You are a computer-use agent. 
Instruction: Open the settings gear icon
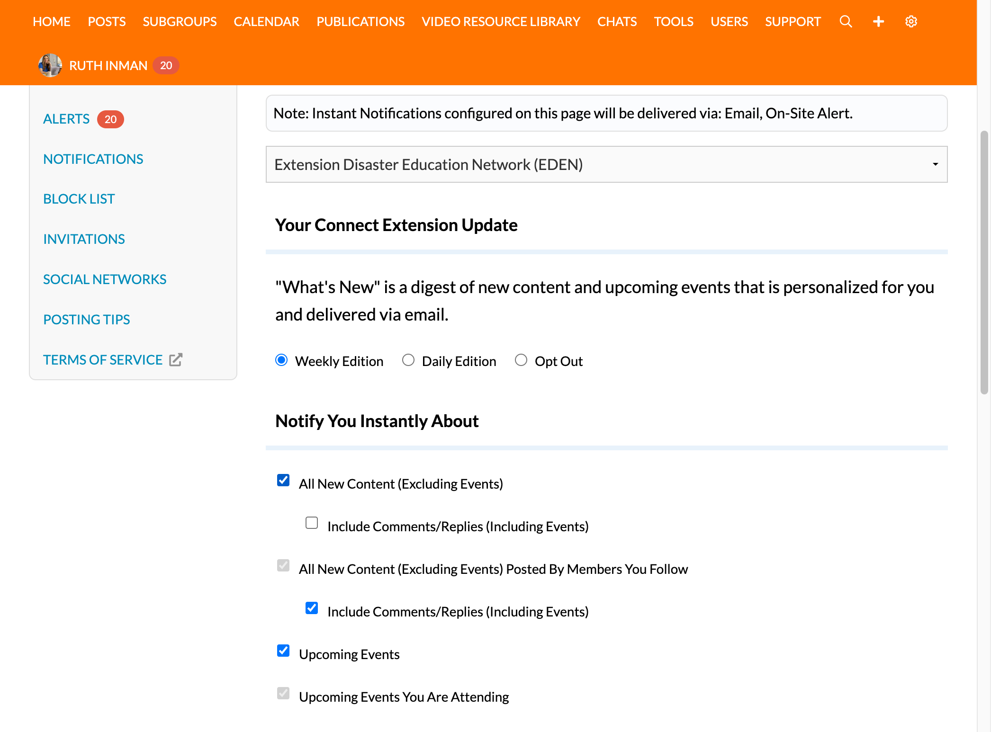pos(911,21)
